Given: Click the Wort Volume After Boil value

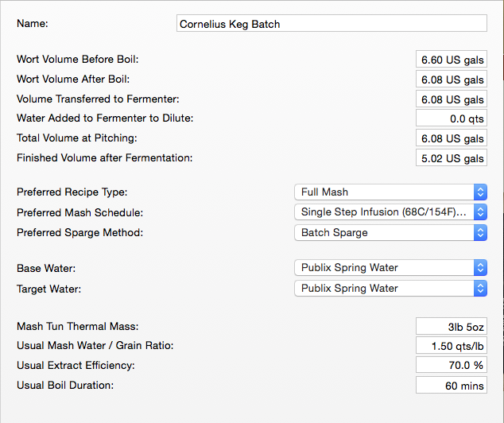Looking at the screenshot, I should click(x=452, y=79).
